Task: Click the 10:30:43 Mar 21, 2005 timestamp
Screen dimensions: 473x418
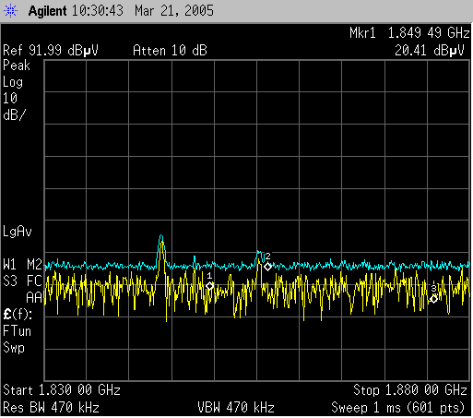Action: pyautogui.click(x=143, y=11)
